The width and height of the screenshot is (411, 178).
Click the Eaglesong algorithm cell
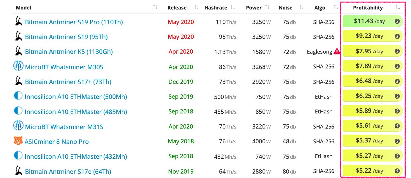point(320,52)
